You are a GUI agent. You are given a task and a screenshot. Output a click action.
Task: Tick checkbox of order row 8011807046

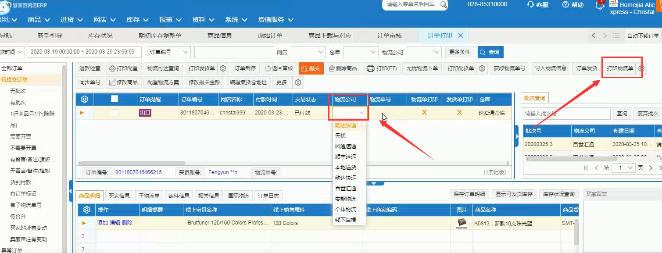[115, 113]
